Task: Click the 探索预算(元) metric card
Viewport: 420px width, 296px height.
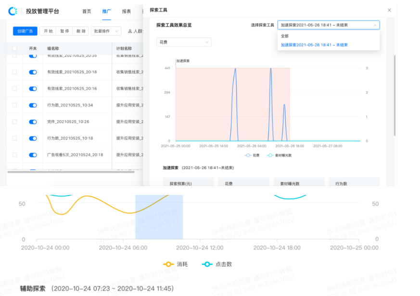Action: (x=190, y=183)
